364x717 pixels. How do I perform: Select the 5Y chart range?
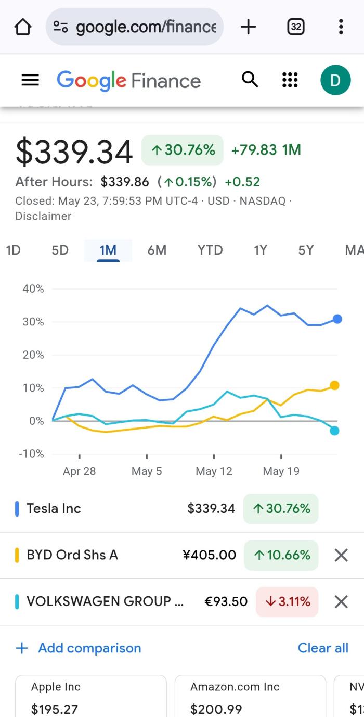click(x=306, y=250)
